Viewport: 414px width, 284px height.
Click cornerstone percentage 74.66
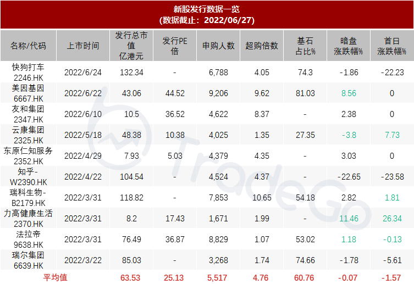(x=305, y=260)
